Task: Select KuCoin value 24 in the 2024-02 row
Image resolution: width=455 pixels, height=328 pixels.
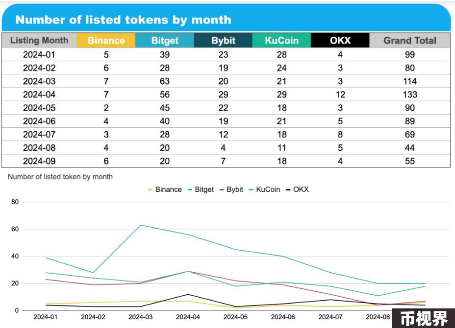Action: [282, 68]
